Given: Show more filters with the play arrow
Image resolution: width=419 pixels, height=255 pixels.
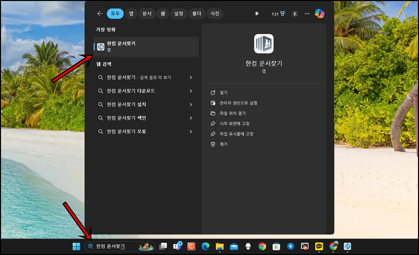Looking at the screenshot, I should tap(257, 13).
